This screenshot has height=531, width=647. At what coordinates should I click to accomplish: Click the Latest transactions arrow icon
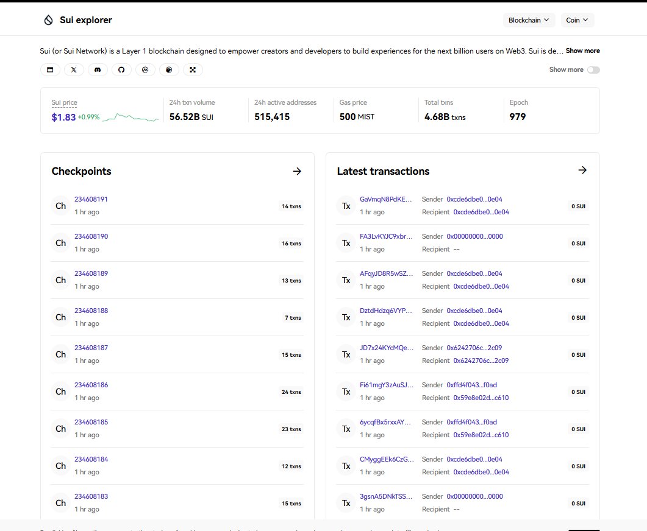pyautogui.click(x=582, y=170)
